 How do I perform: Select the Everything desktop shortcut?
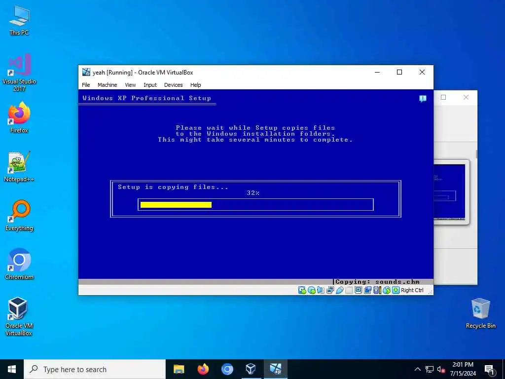(x=19, y=216)
